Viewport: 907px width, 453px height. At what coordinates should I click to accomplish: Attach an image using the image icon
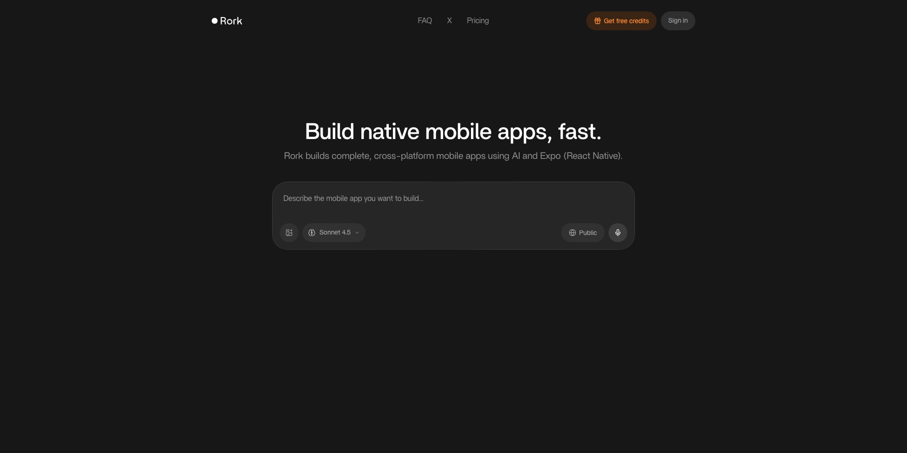289,233
